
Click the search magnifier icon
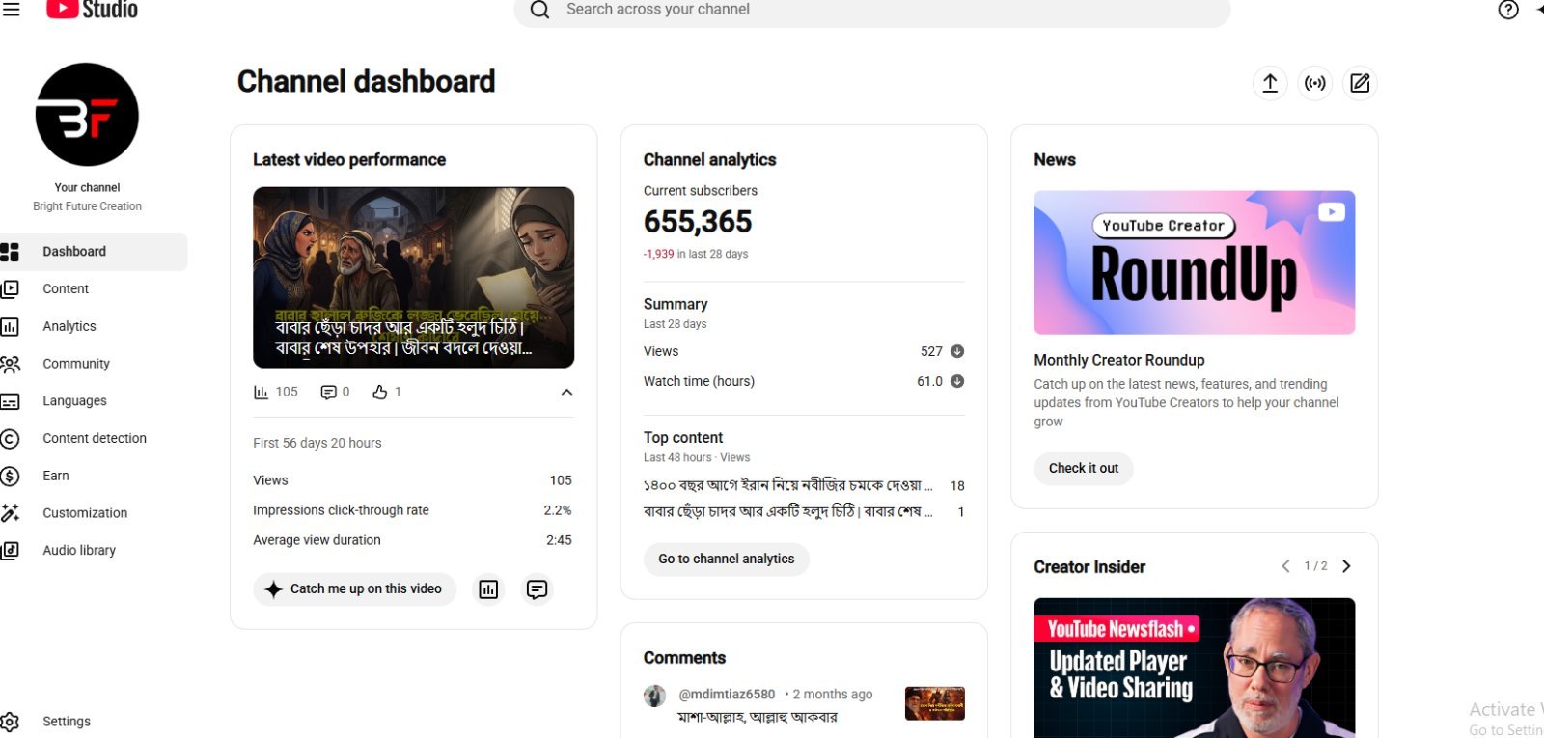539,10
